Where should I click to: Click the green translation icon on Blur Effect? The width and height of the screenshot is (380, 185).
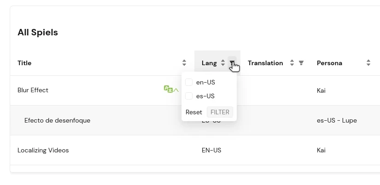click(x=168, y=90)
